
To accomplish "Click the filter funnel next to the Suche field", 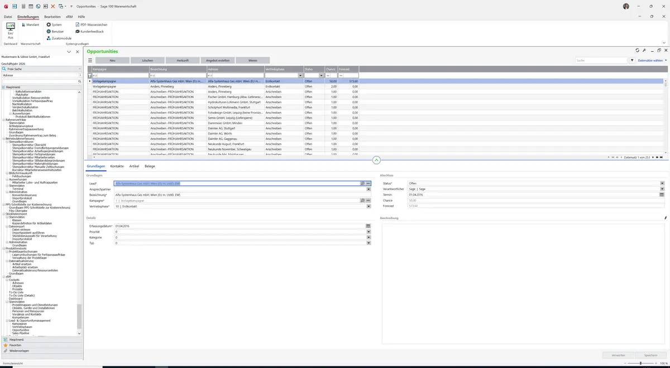I will [x=632, y=60].
